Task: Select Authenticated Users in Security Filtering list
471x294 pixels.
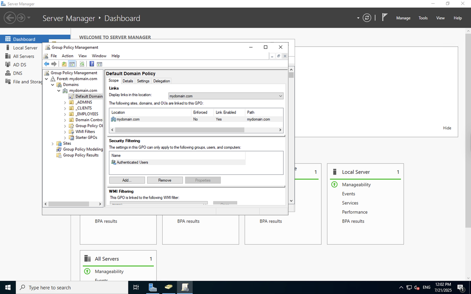Action: [178, 162]
